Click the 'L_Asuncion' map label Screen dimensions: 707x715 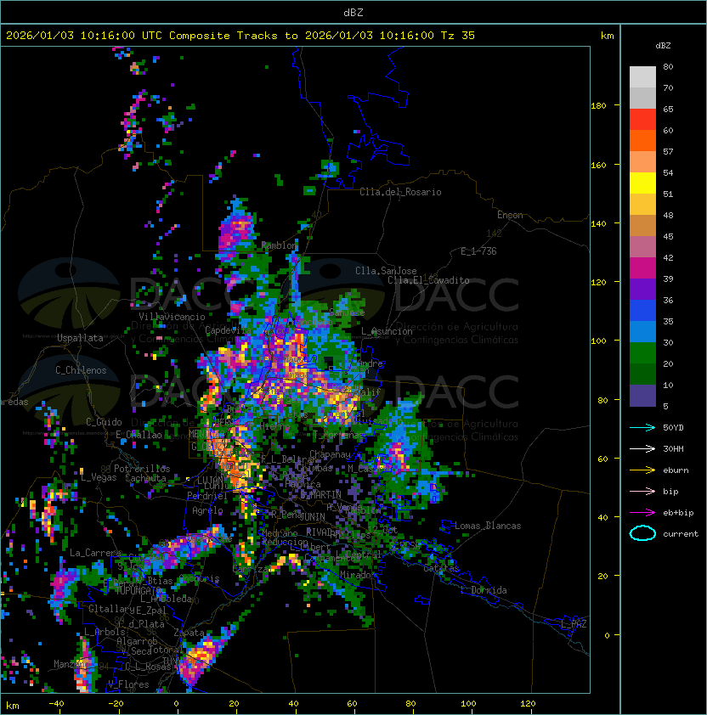[387, 331]
